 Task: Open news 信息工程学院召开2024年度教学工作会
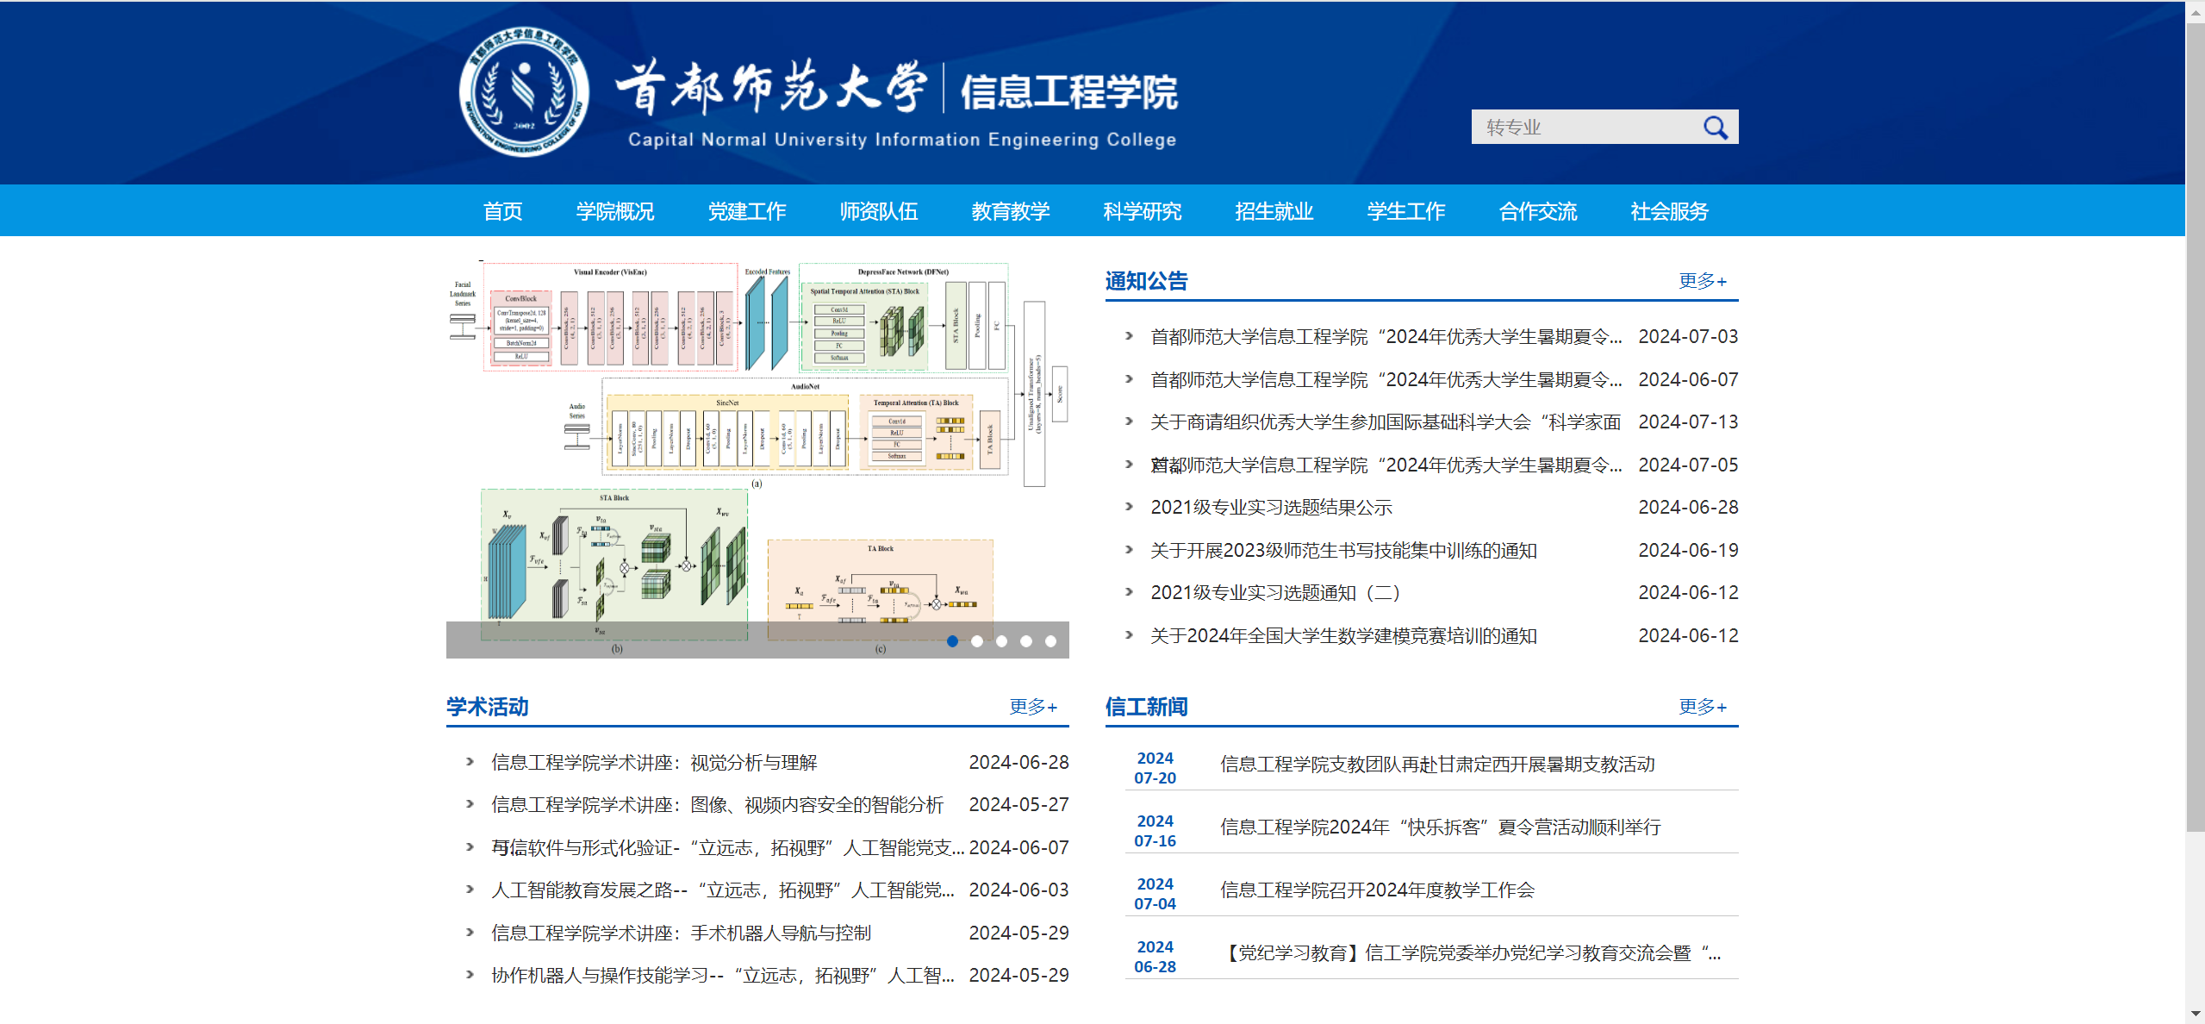1376,890
